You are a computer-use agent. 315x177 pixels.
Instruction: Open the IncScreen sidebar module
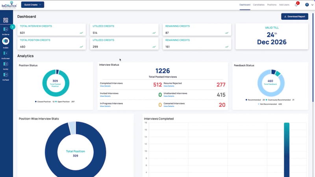pyautogui.click(x=6, y=55)
